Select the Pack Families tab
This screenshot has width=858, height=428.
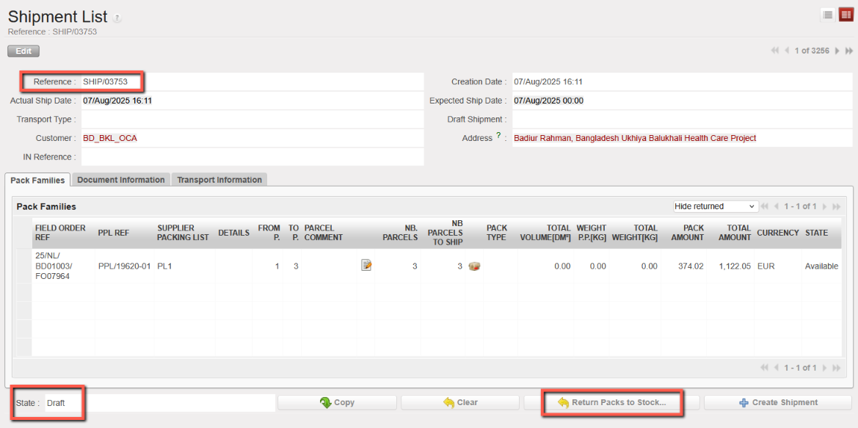pyautogui.click(x=37, y=180)
